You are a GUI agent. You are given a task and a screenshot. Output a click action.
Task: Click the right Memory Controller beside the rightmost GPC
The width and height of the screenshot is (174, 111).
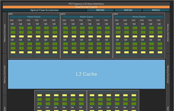(168, 33)
